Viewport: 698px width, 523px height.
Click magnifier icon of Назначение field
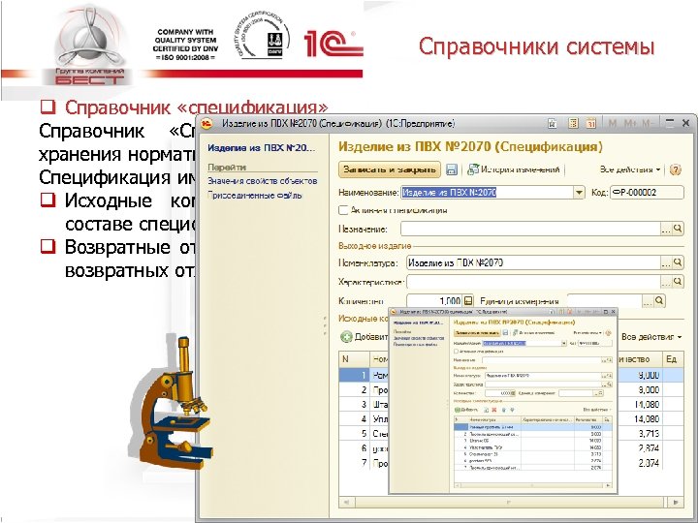(x=678, y=229)
